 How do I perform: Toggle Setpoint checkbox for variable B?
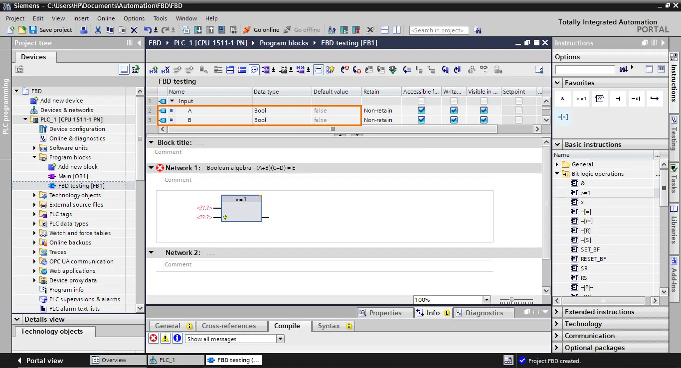pos(518,120)
